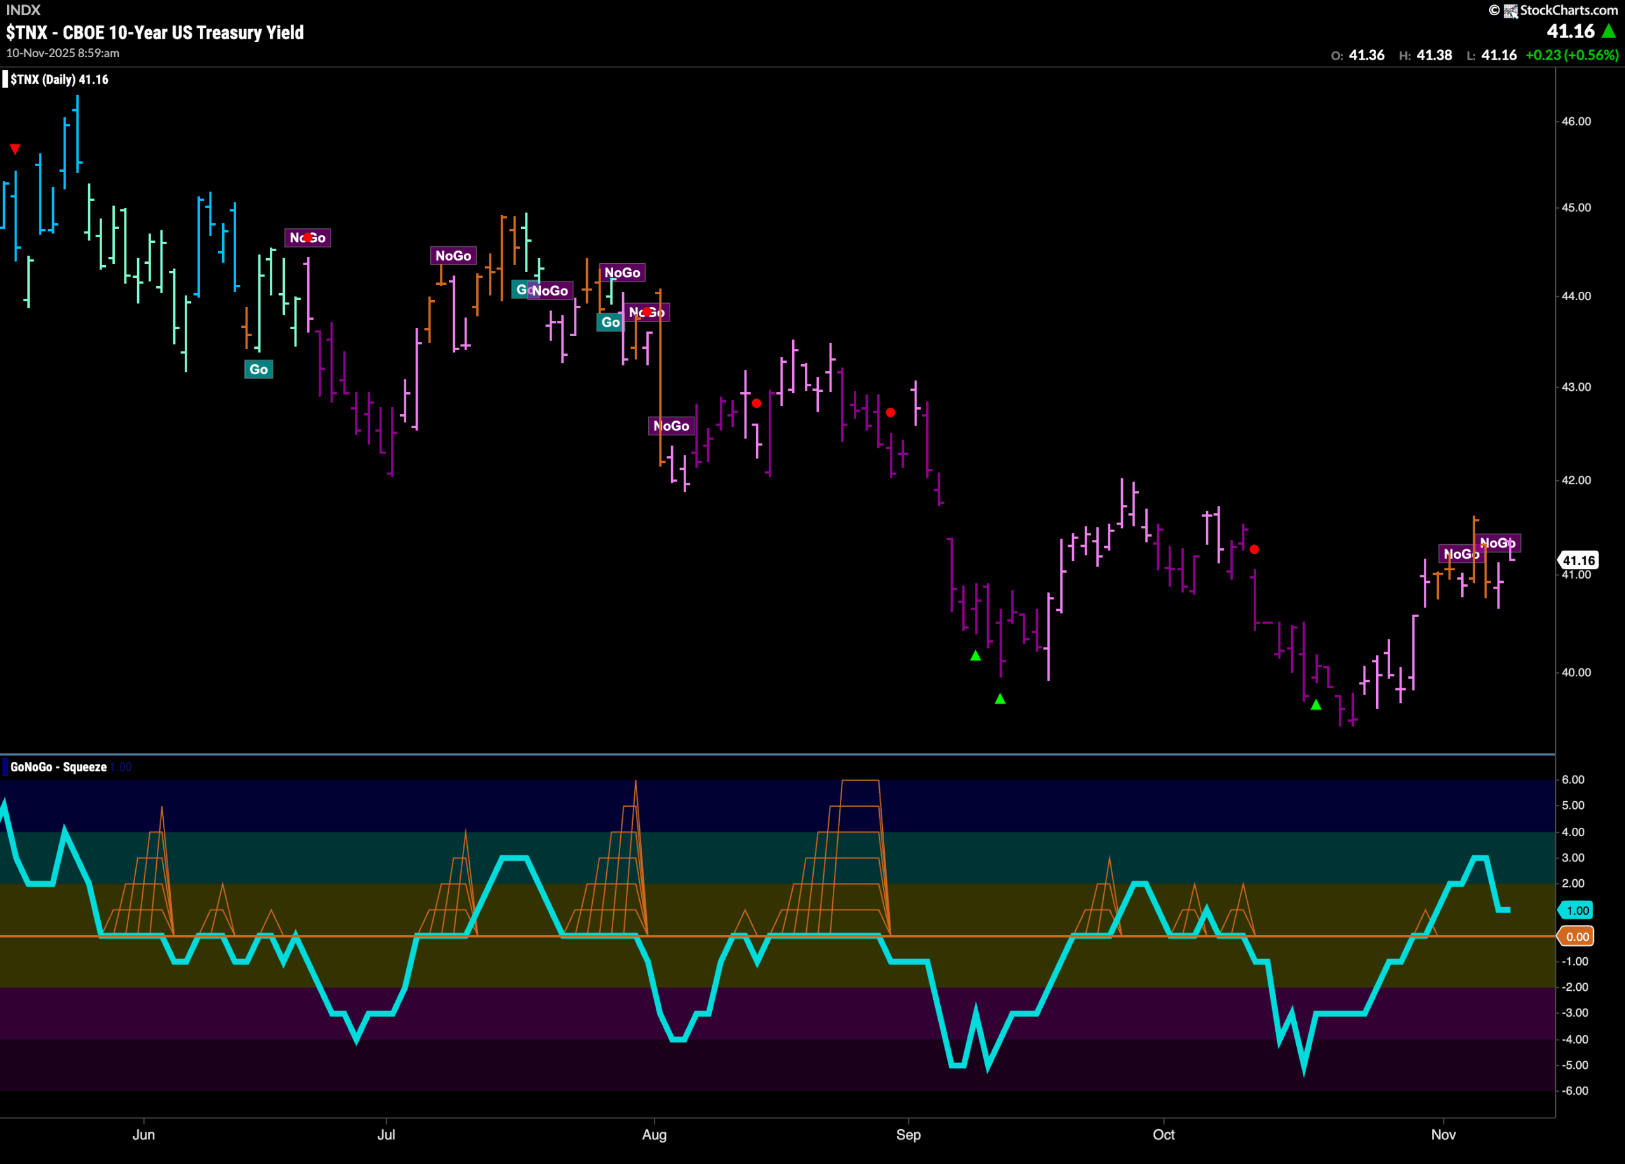Click the low value L: 41.16
This screenshot has width=1625, height=1164.
coord(1491,55)
